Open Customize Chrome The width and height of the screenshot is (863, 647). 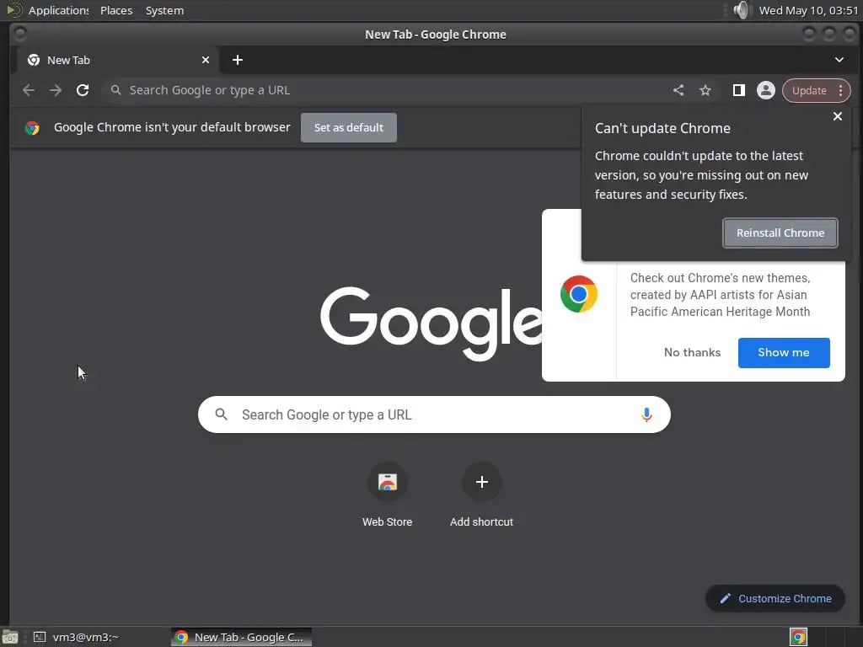point(775,599)
